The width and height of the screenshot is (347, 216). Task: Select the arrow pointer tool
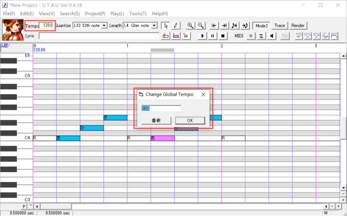pos(166,26)
